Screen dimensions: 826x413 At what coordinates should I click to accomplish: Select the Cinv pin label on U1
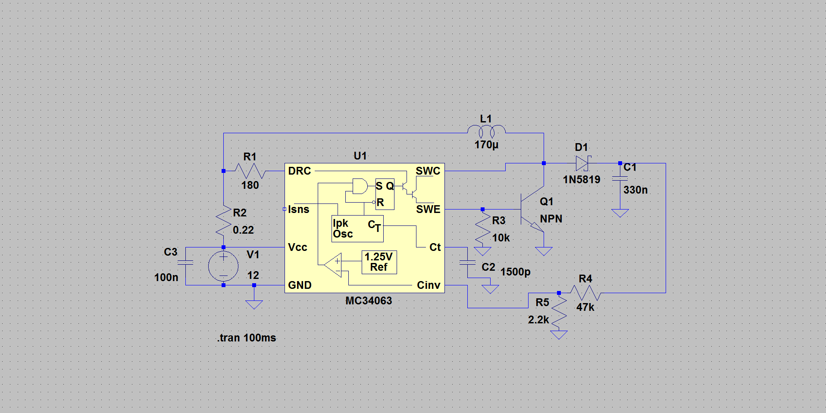point(429,285)
